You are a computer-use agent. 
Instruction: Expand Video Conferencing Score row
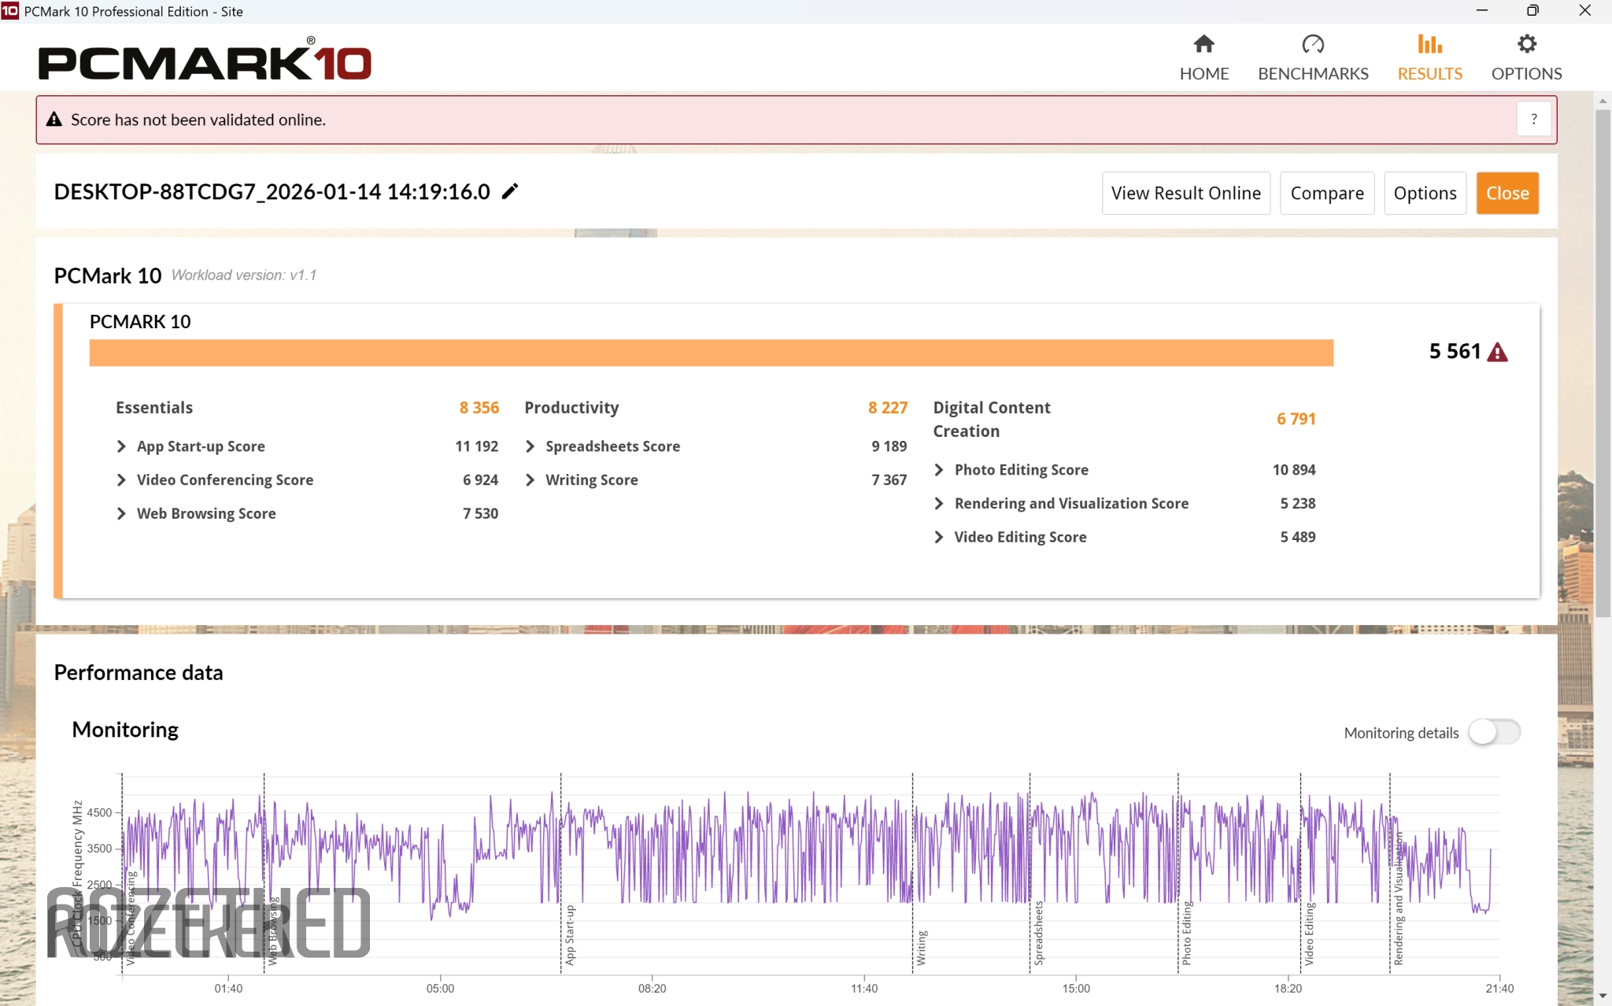121,480
